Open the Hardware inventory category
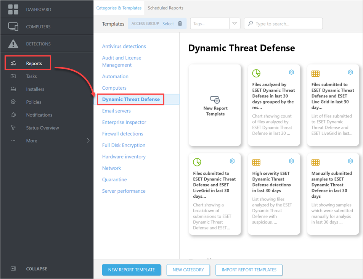363x279 pixels. [124, 156]
